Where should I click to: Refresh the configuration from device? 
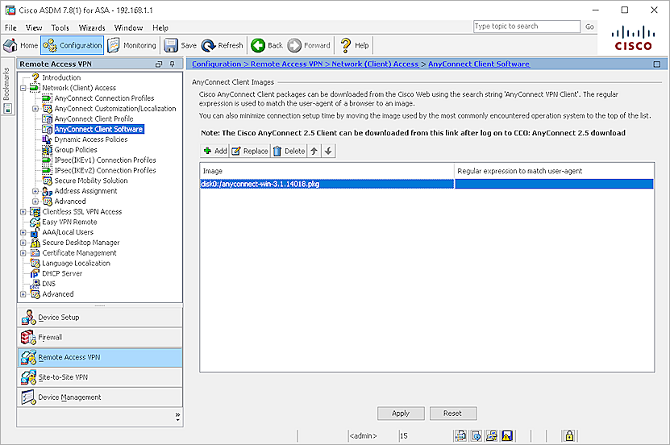[x=223, y=46]
